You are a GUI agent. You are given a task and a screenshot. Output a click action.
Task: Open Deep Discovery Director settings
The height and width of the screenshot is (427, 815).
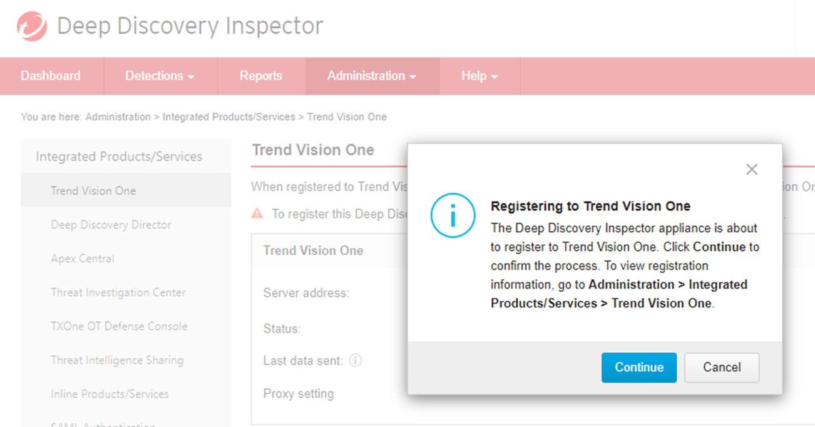[x=111, y=225]
